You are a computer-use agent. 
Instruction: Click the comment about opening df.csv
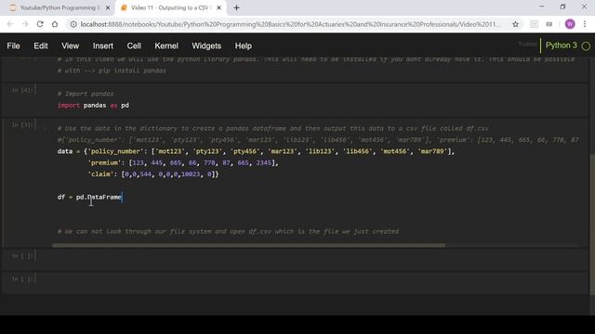pyautogui.click(x=228, y=231)
